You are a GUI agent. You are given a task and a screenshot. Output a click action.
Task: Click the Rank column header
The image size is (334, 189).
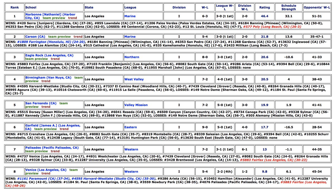pos(15,8)
